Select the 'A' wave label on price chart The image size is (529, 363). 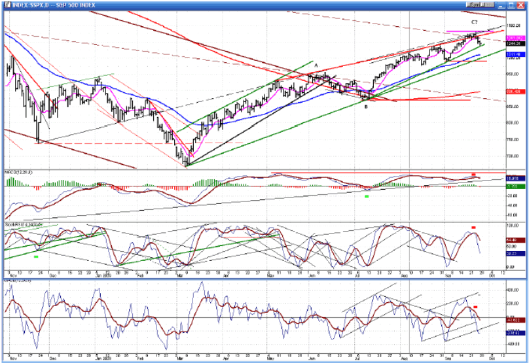click(x=316, y=65)
